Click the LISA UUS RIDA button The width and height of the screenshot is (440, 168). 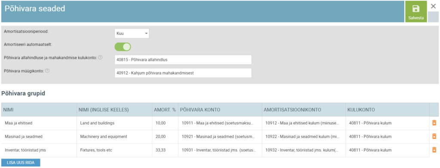point(21,163)
